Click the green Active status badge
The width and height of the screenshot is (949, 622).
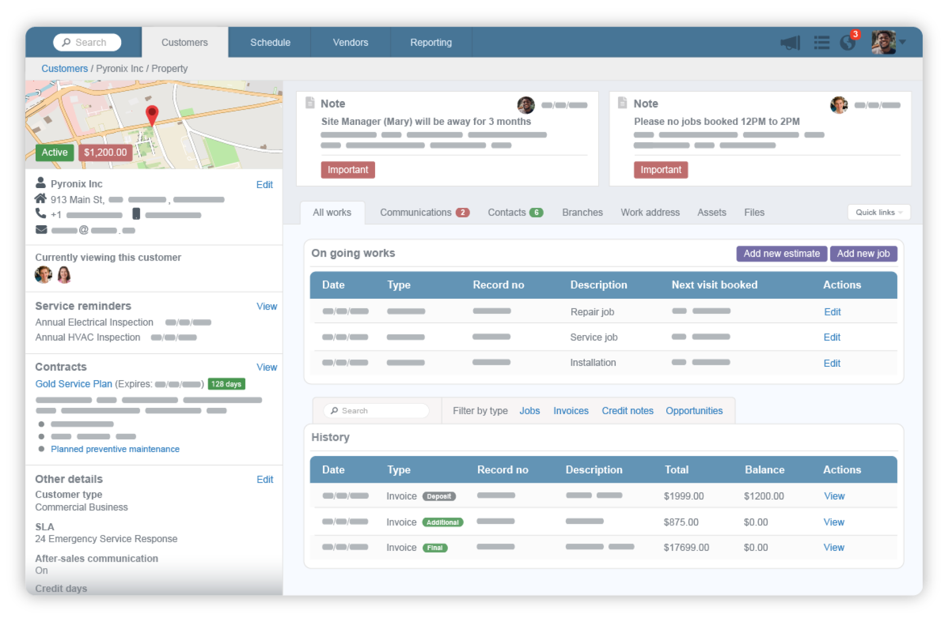pos(54,153)
